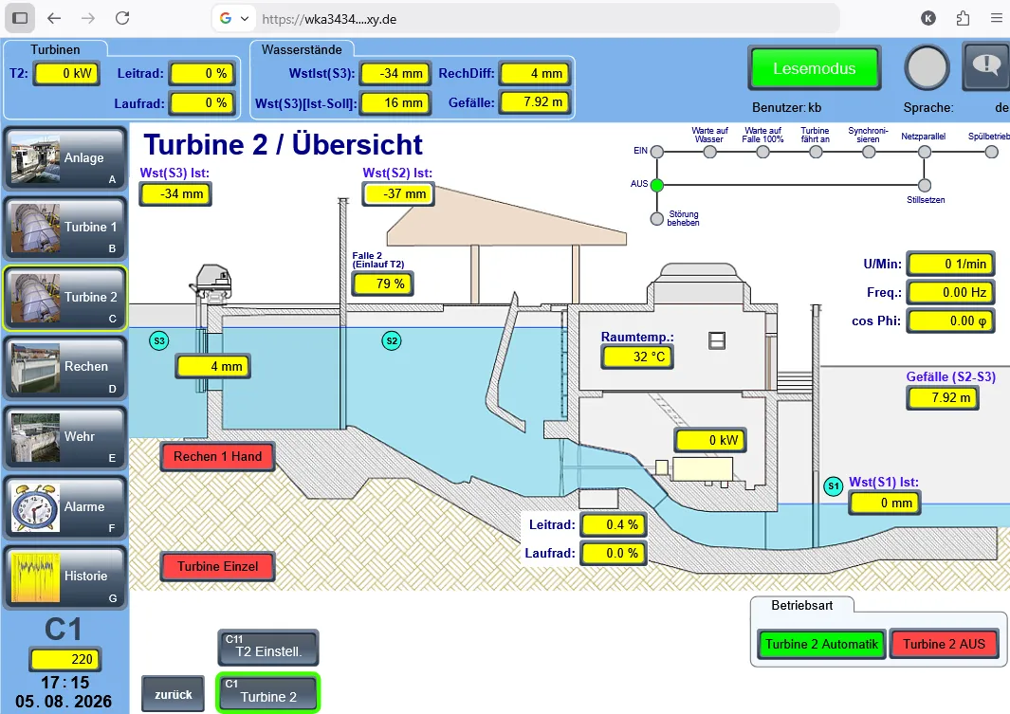Go back in browser history
This screenshot has width=1010, height=714.
click(x=54, y=18)
